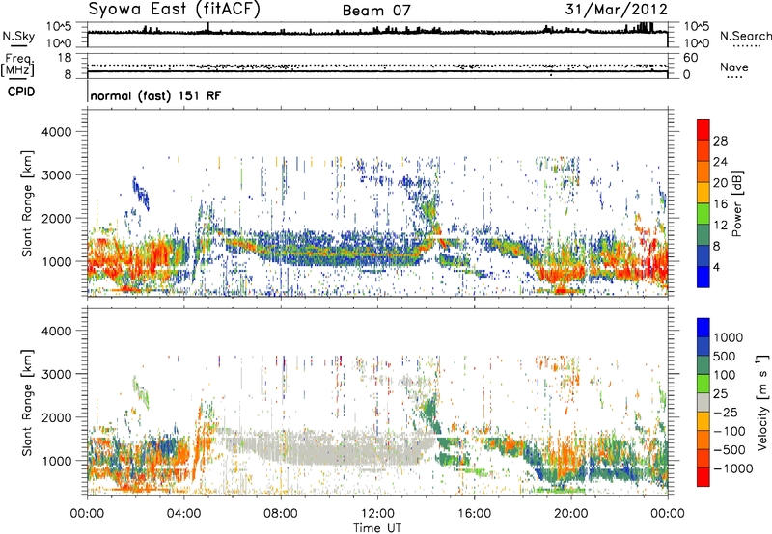Click the '-25' velocity scale value
This screenshot has height=534, width=772.
[x=726, y=413]
